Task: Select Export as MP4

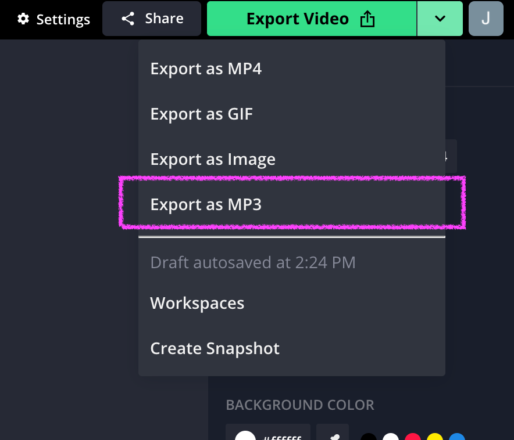Action: pyautogui.click(x=206, y=69)
